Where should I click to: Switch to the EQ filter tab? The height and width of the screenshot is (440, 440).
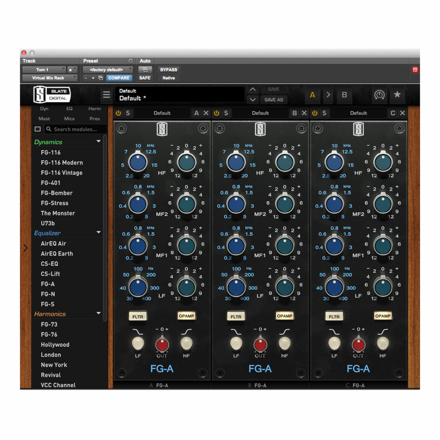tap(69, 109)
